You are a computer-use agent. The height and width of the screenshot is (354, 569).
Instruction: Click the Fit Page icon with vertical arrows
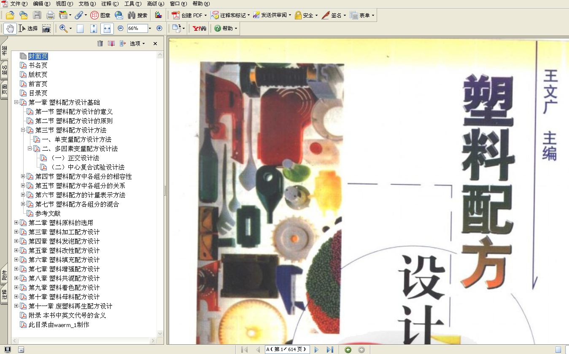(x=94, y=29)
